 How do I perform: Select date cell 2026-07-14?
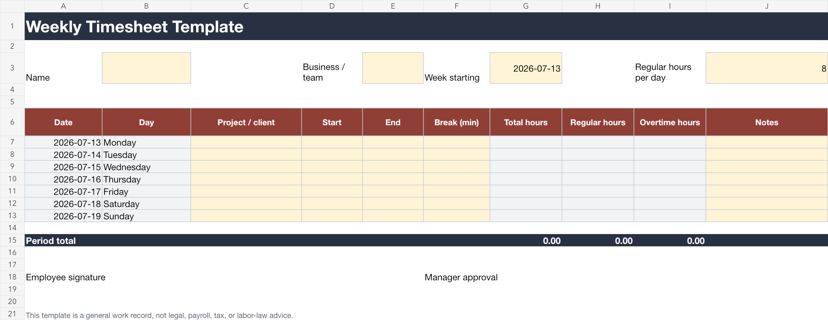[63, 155]
